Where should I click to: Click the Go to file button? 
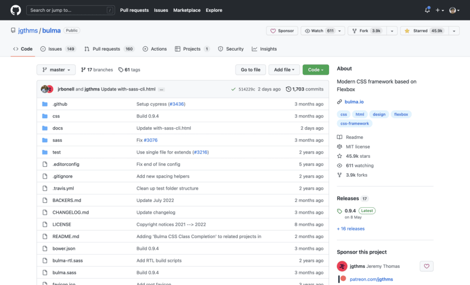(250, 70)
